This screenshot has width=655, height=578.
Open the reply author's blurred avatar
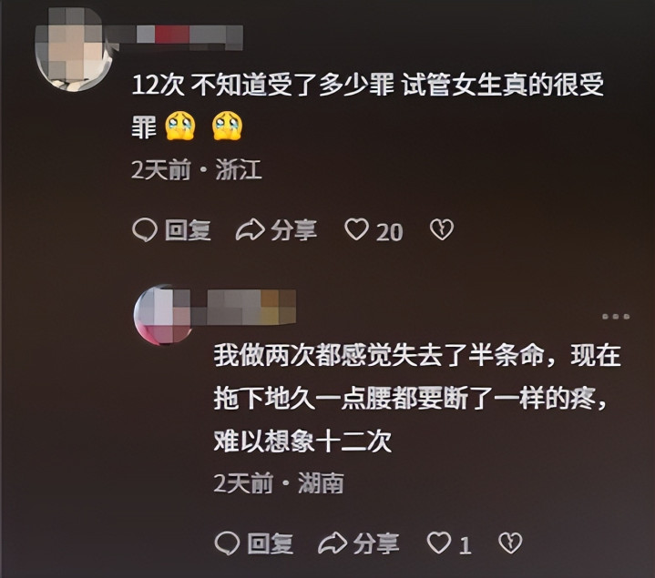pyautogui.click(x=162, y=315)
